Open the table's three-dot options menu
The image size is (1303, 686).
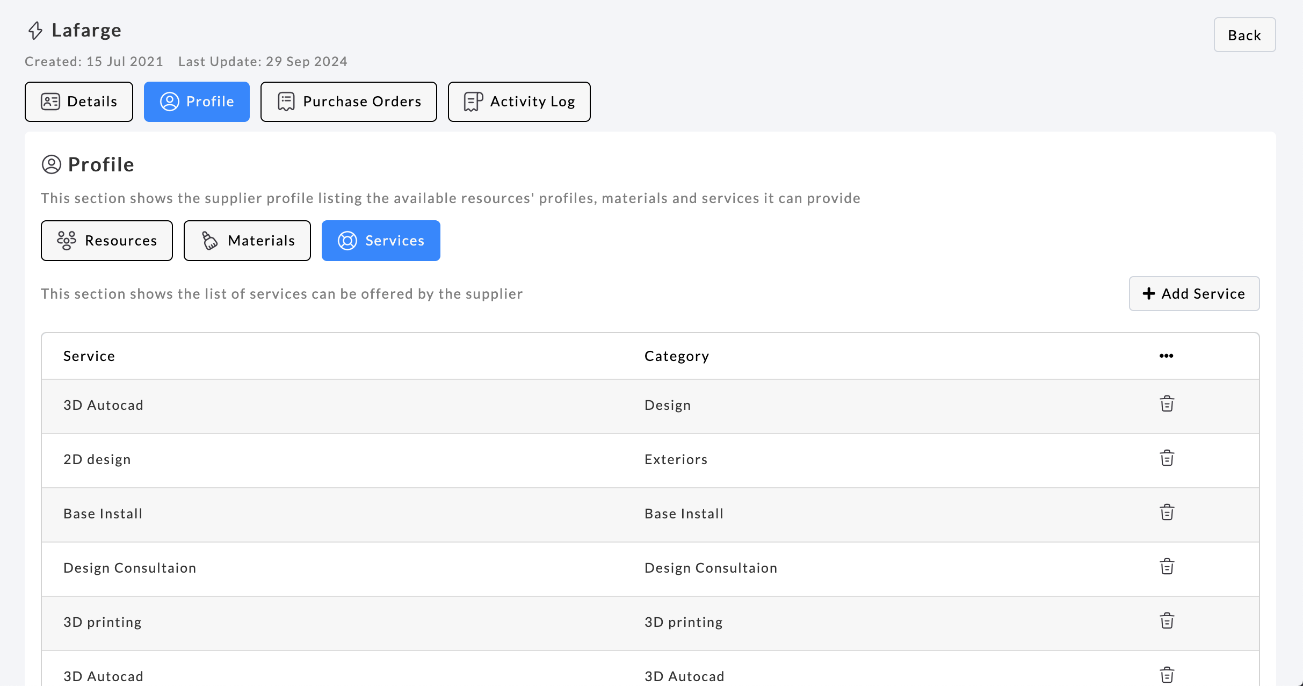[1166, 356]
